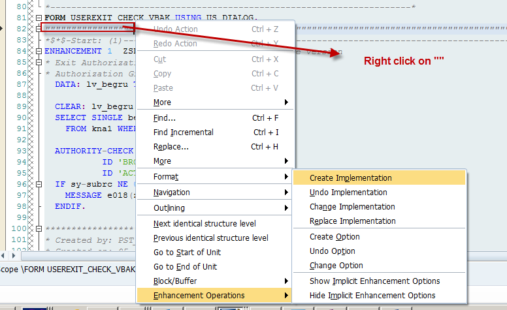Click Go to Start of Unit

coord(188,253)
